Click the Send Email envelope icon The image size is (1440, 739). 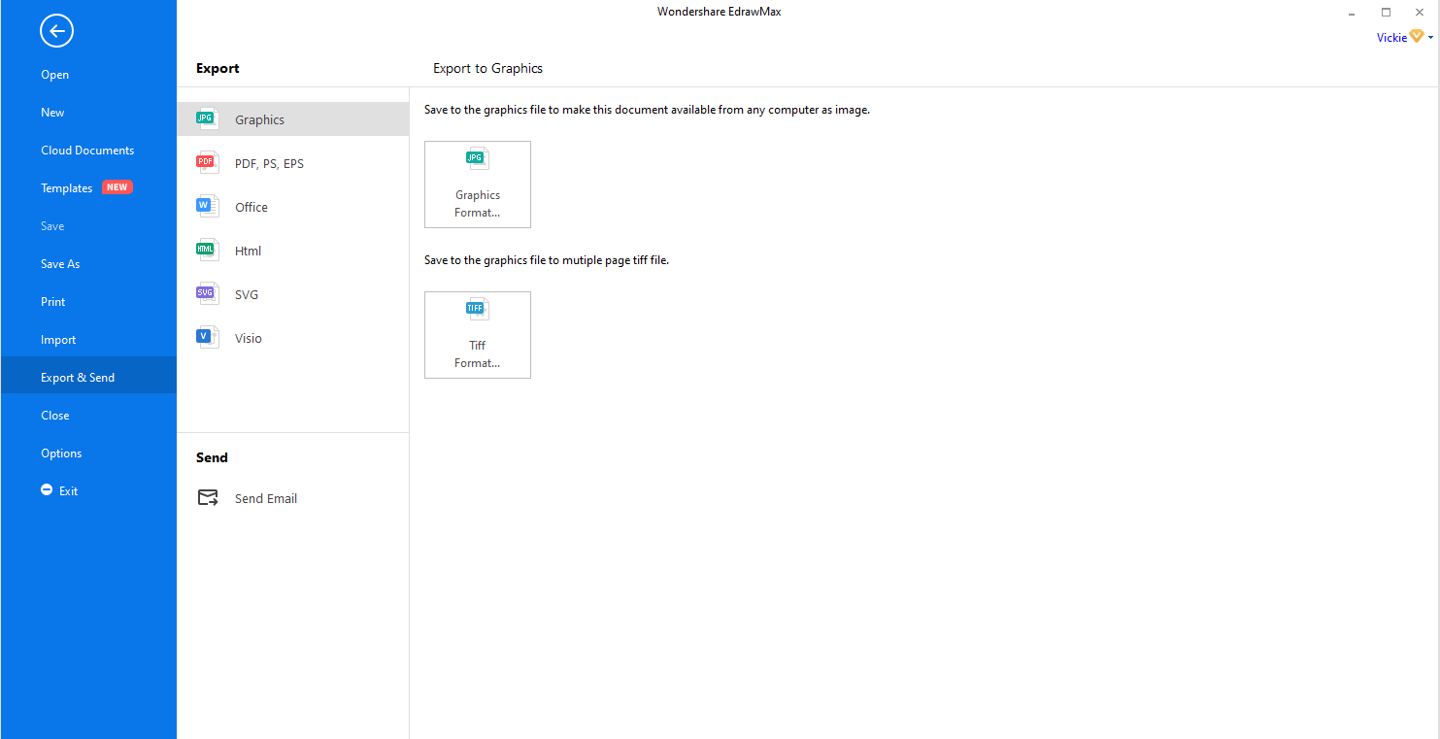[x=208, y=498]
